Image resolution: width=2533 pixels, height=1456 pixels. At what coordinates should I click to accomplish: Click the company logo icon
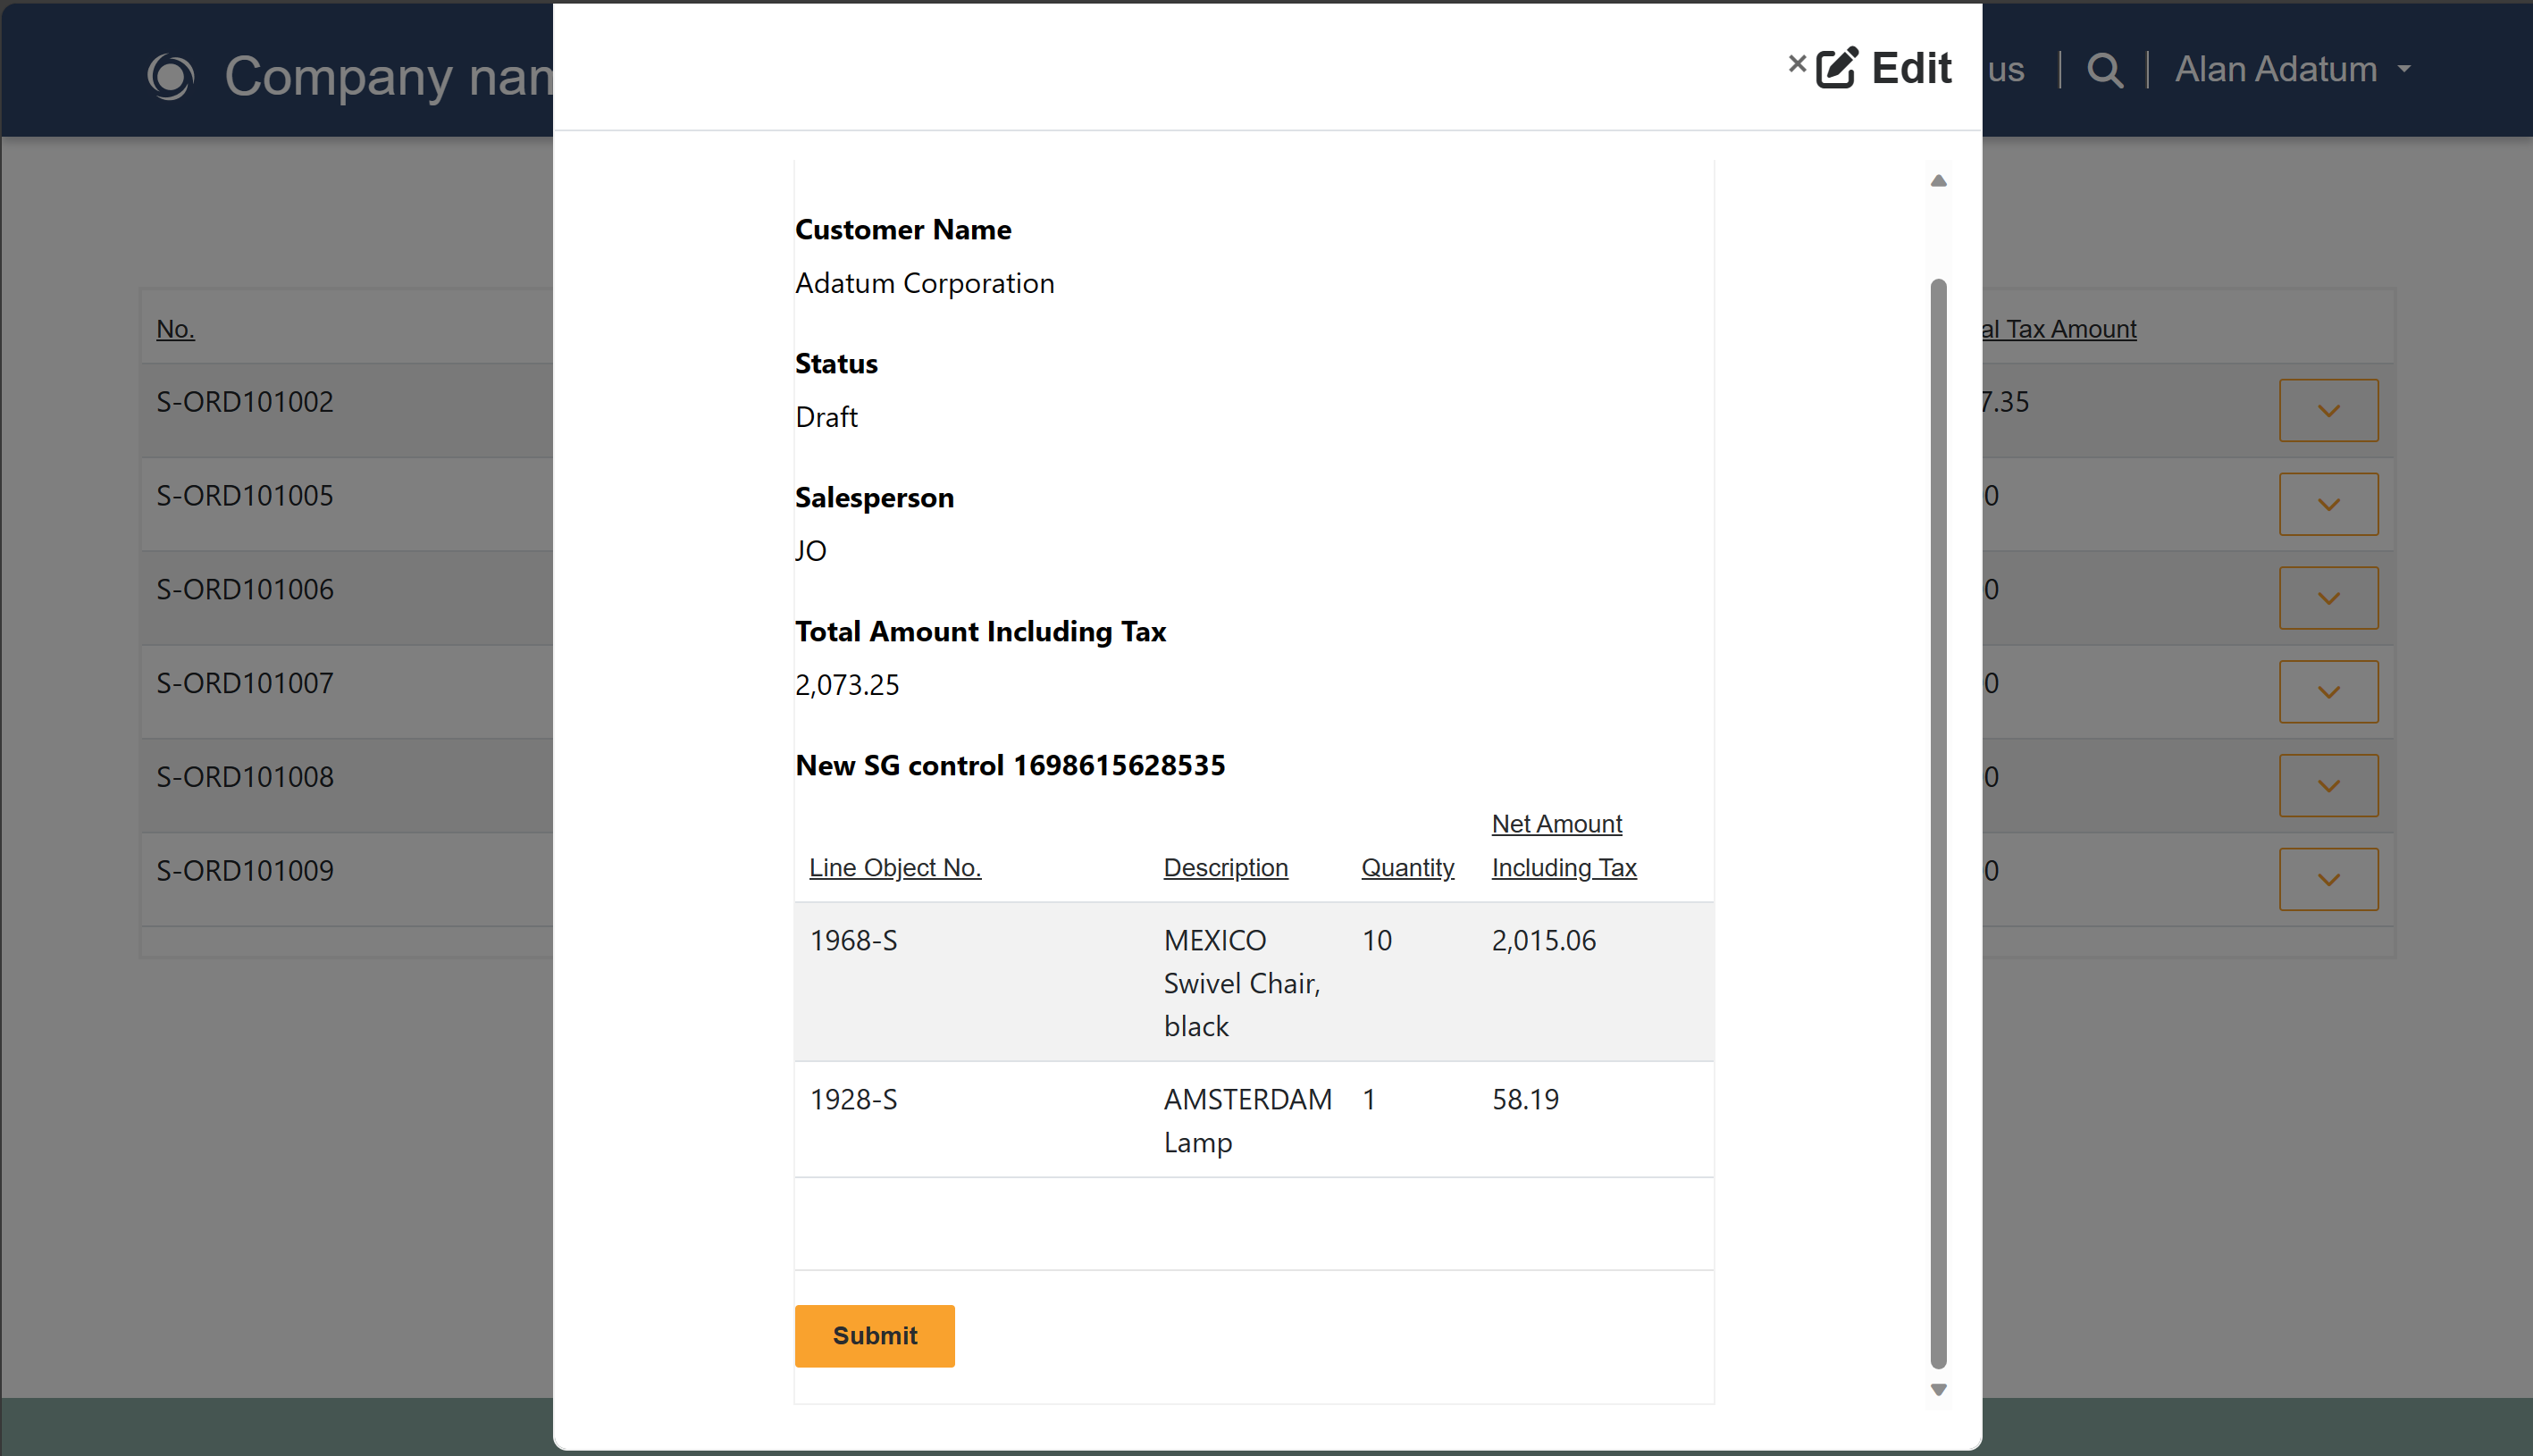170,76
